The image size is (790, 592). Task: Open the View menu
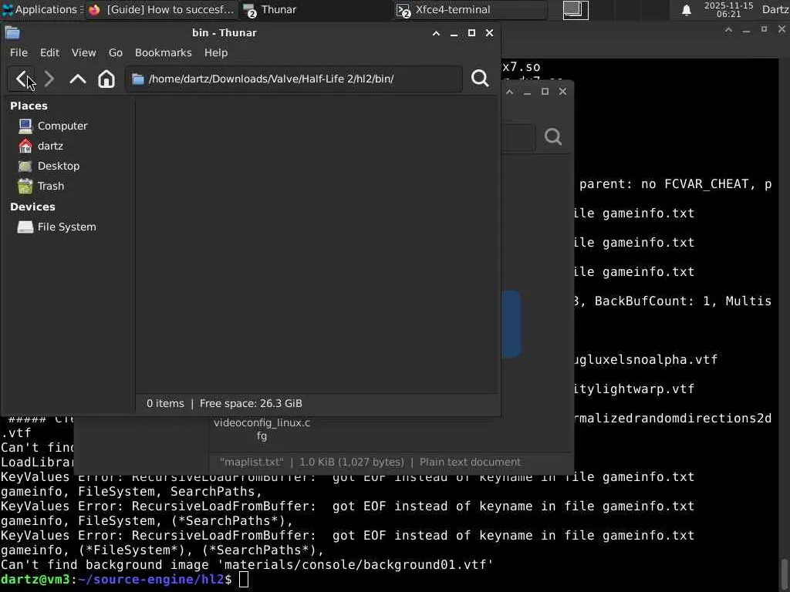click(83, 52)
